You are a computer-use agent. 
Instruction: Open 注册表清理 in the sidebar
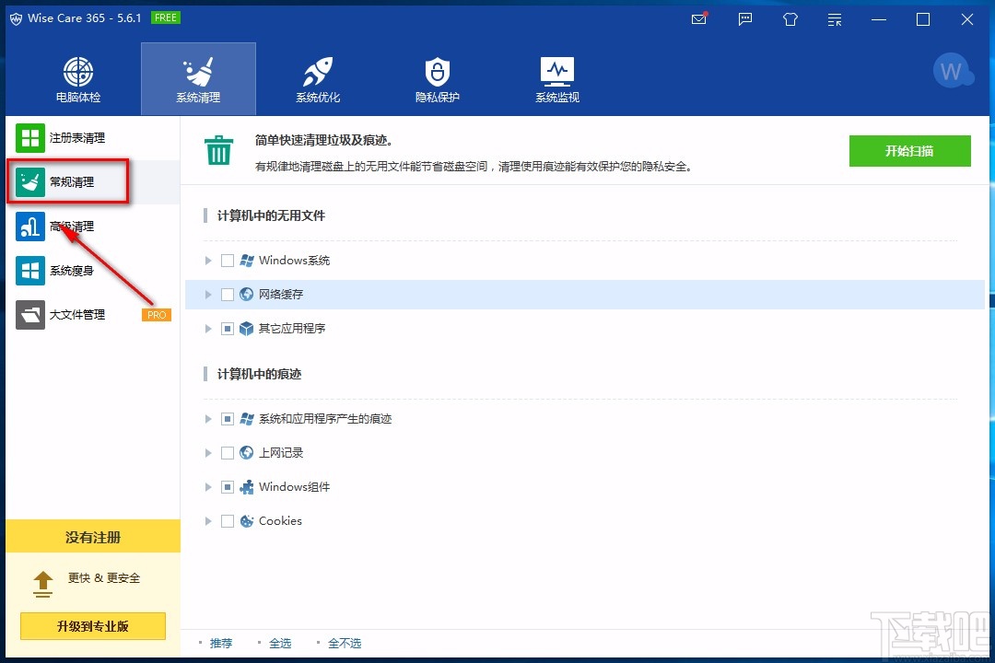[x=93, y=138]
